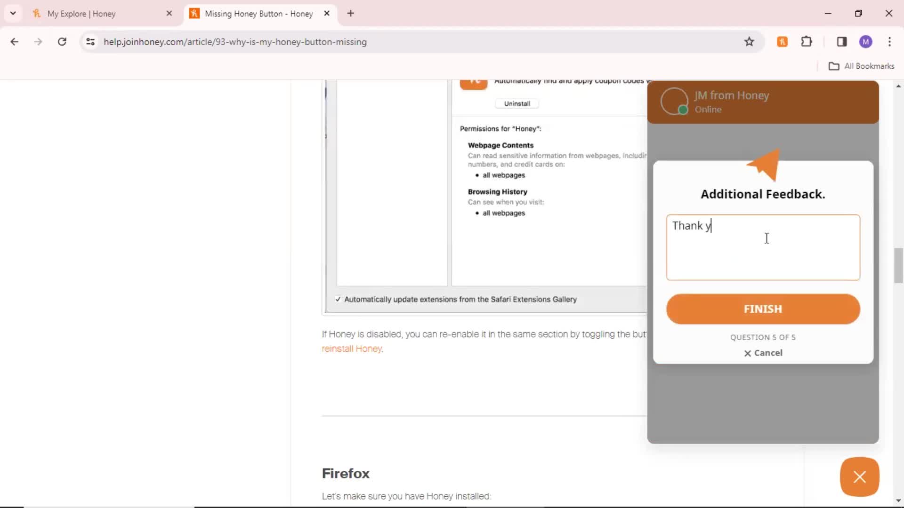The height and width of the screenshot is (508, 904).
Task: Click the star favorites icon in address bar
Action: [x=750, y=41]
